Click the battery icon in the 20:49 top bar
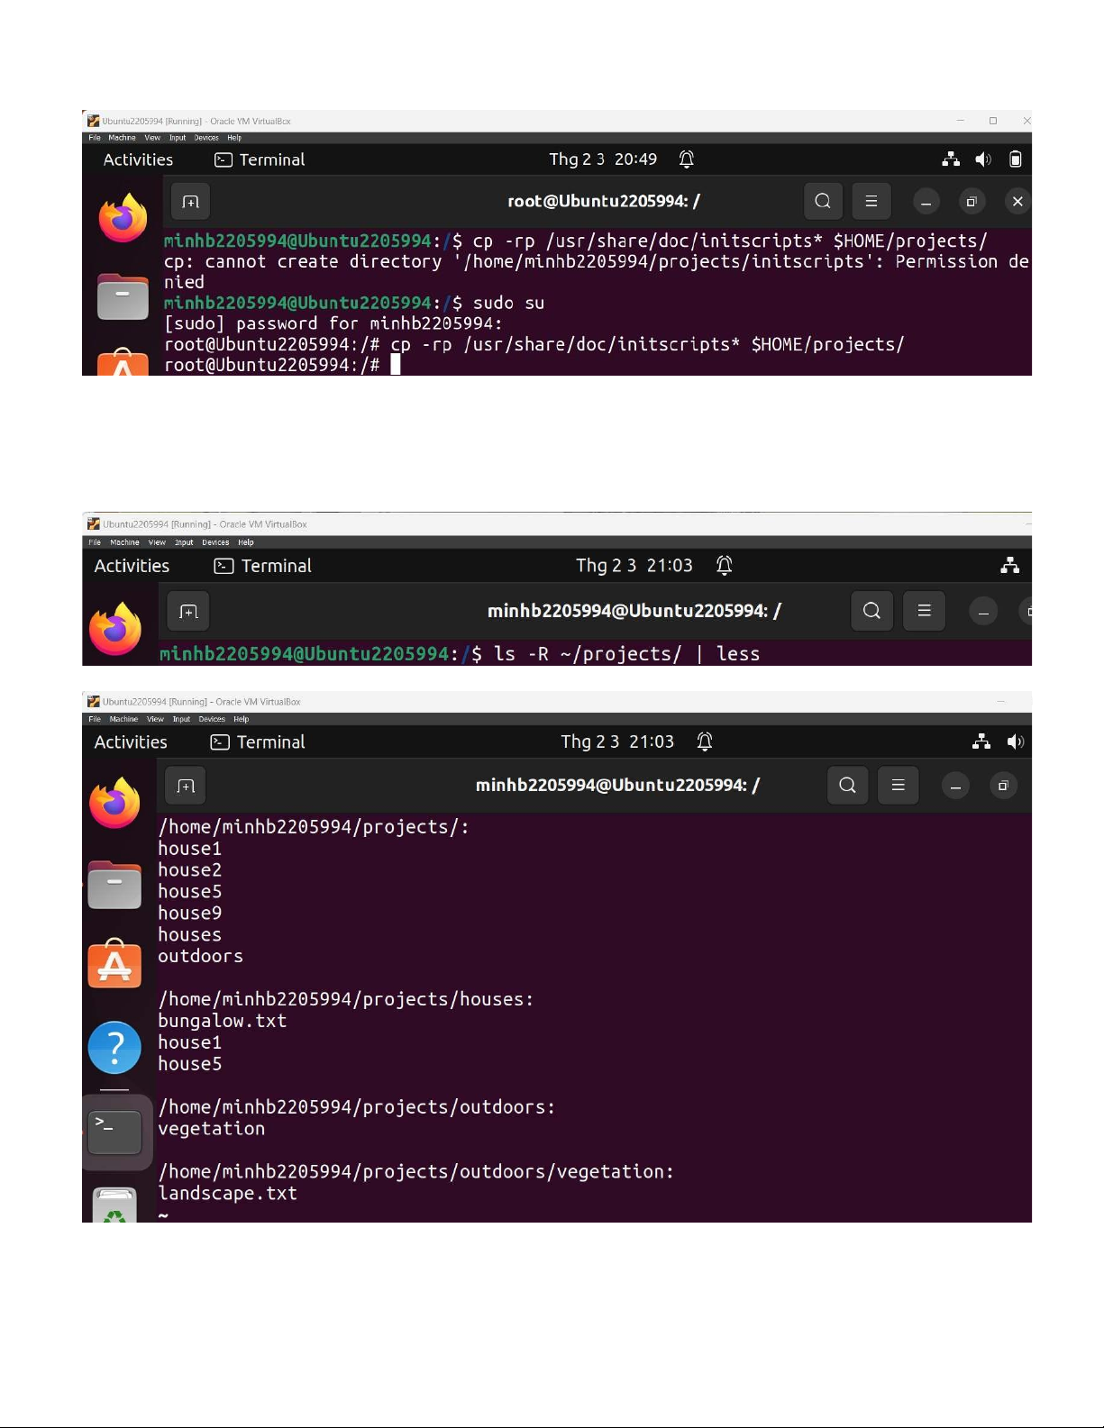Image resolution: width=1104 pixels, height=1428 pixels. (1016, 159)
